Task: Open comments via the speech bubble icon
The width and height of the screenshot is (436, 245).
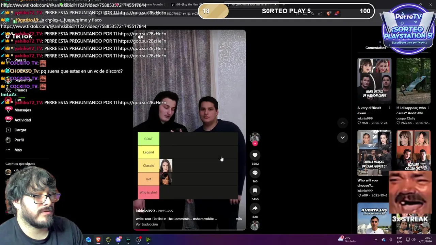Action: 255,173
